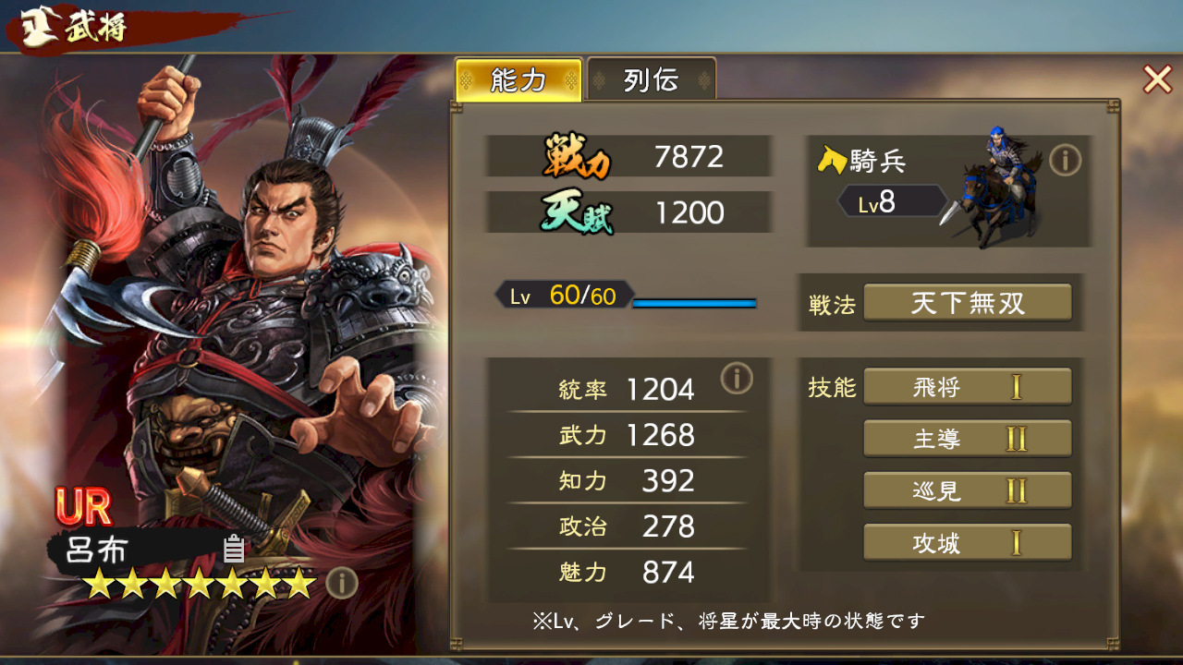1183x665 pixels.
Task: Tap the 戦力 power logo
Action: pyautogui.click(x=578, y=158)
